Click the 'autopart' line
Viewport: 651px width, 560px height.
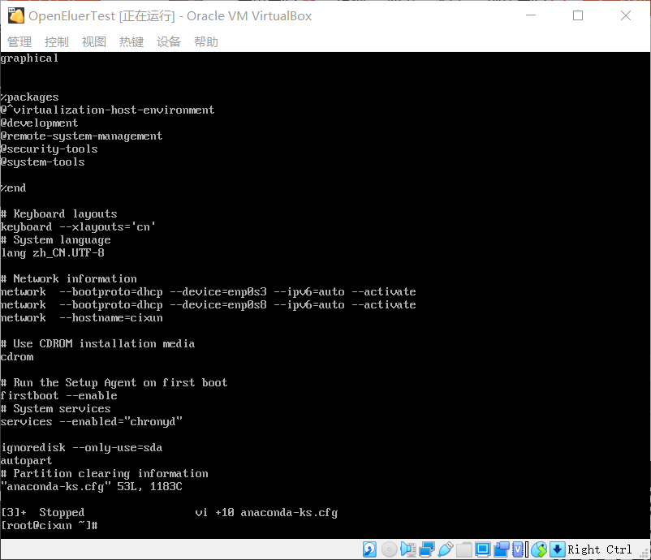point(26,461)
